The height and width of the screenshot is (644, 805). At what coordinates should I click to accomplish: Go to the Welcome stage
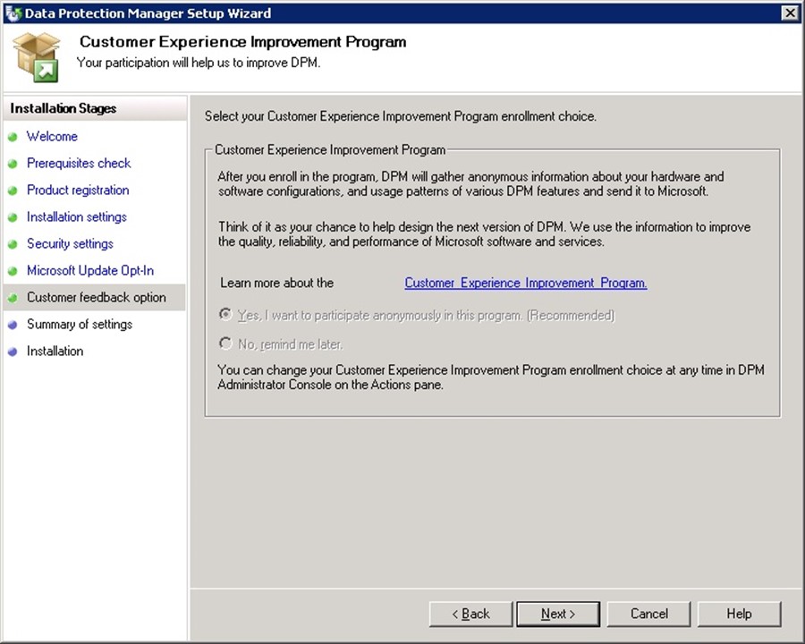pyautogui.click(x=52, y=137)
